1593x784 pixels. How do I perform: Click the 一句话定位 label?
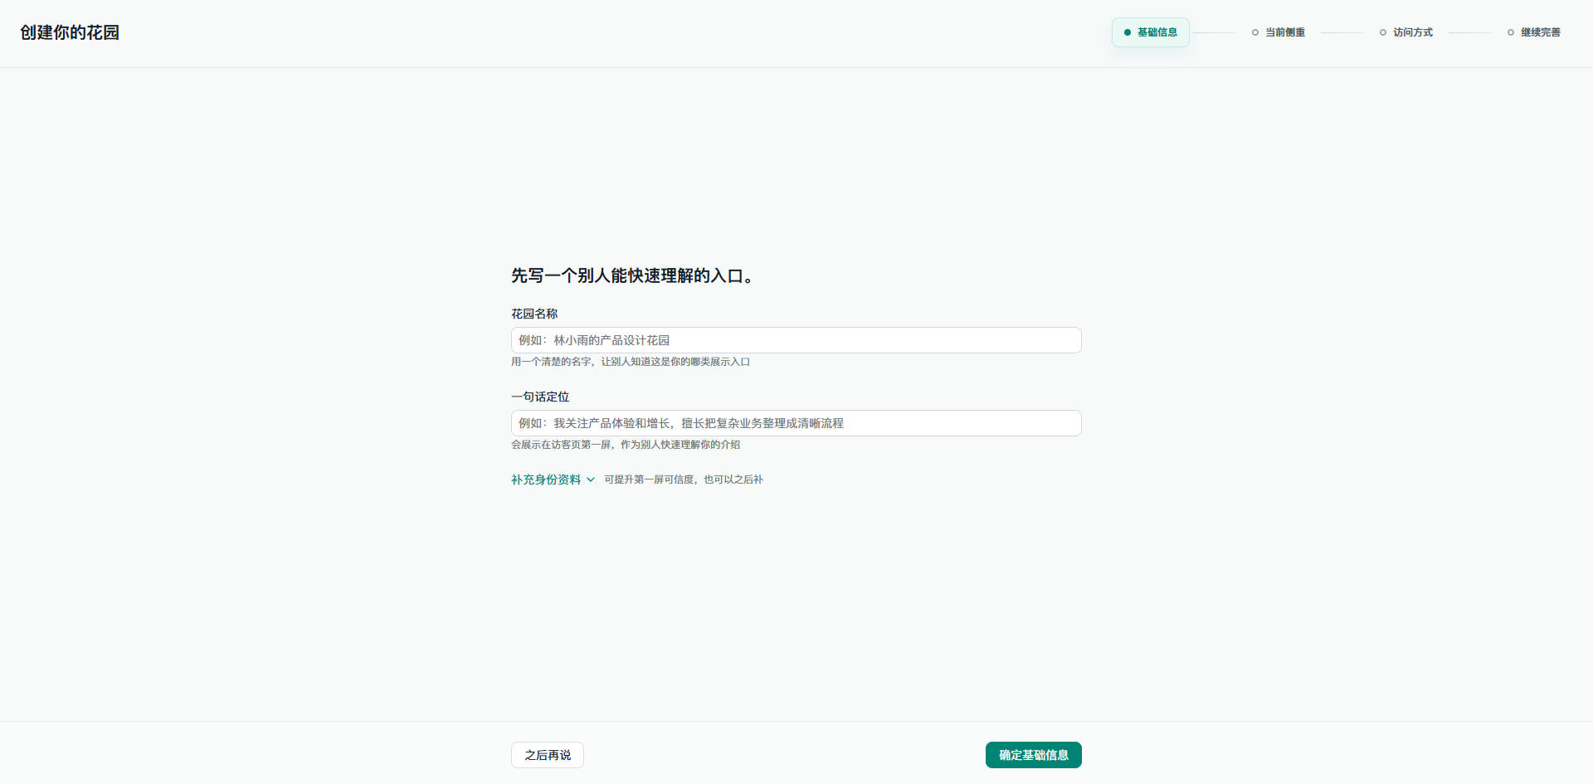540,397
